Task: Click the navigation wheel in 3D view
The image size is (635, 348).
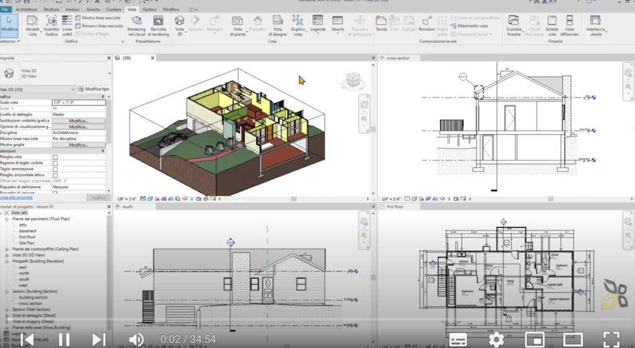Action: pyautogui.click(x=364, y=105)
